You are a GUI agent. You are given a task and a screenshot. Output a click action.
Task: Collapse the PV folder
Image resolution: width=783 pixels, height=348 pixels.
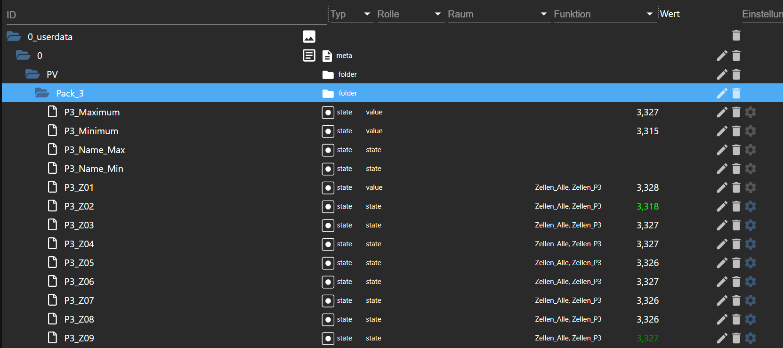tap(32, 74)
